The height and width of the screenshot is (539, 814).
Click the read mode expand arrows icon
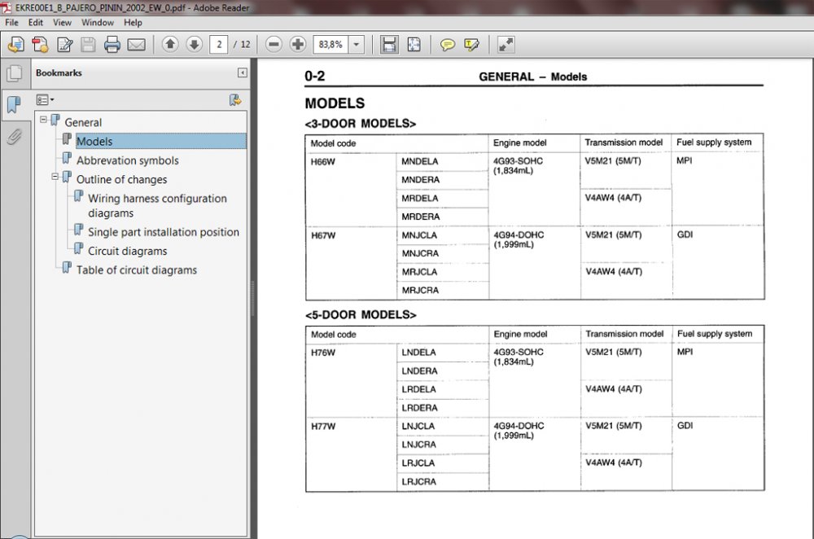click(505, 45)
